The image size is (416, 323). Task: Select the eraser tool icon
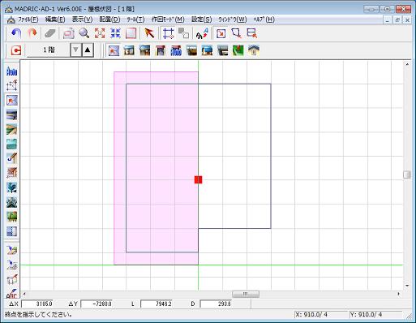[x=50, y=33]
